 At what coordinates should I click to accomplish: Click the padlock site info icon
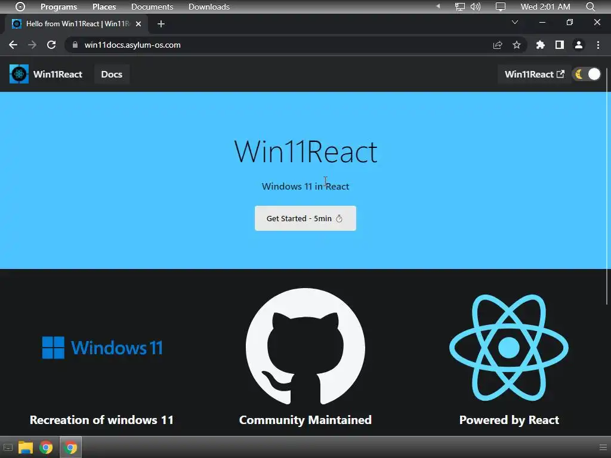click(x=75, y=45)
